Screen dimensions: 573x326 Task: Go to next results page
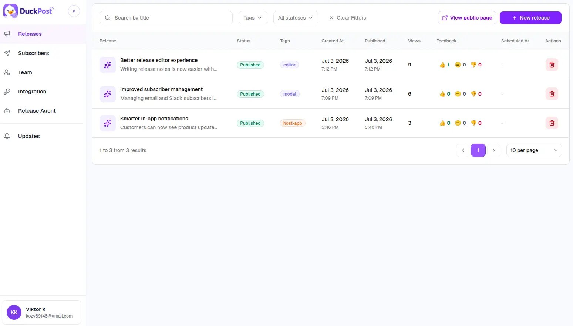point(493,150)
